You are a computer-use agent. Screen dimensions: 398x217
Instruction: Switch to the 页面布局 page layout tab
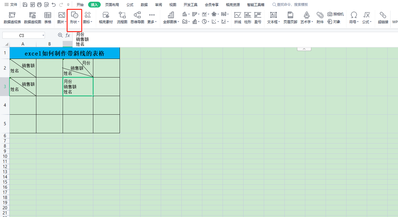point(112,5)
